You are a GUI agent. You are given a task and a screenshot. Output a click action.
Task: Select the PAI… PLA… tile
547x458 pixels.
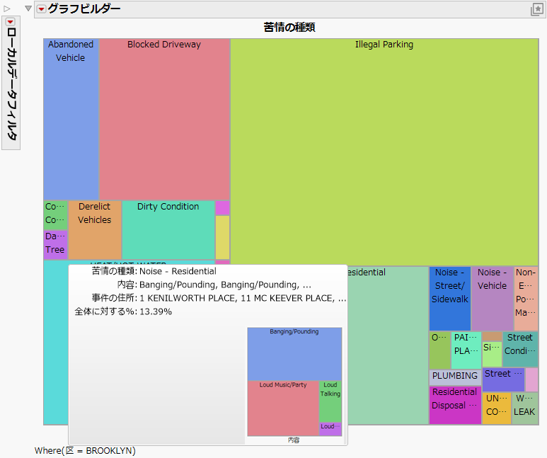pos(466,350)
